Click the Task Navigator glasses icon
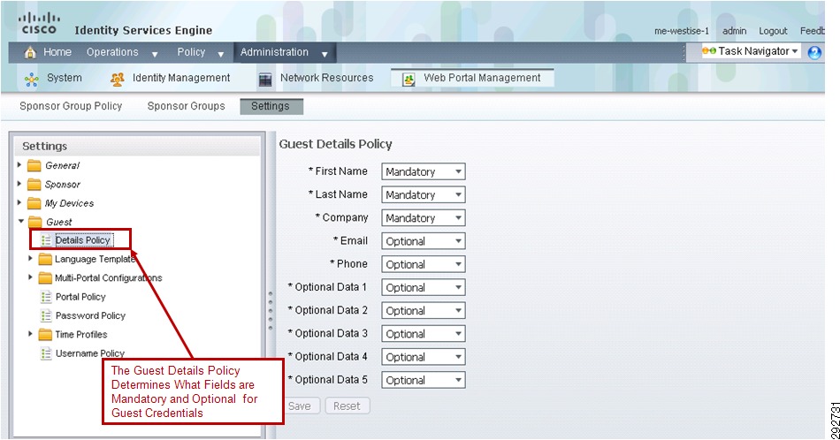 pyautogui.click(x=709, y=51)
